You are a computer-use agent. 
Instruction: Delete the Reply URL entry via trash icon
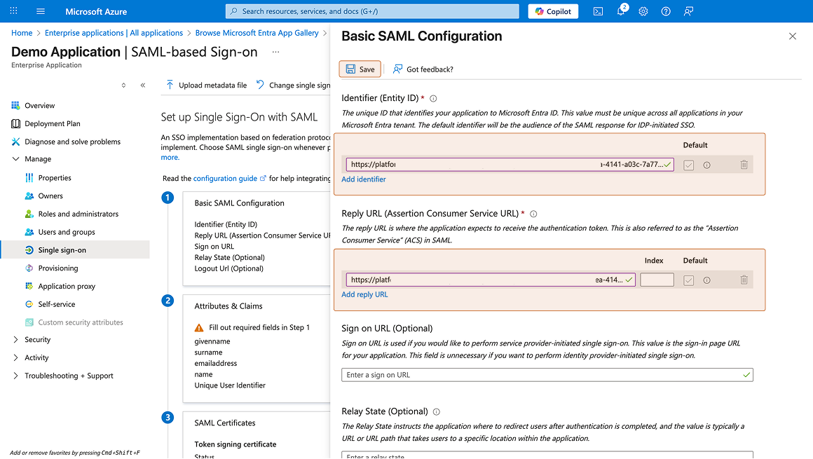coord(744,280)
